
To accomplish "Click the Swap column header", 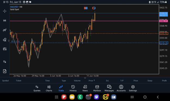I will 150,81.
